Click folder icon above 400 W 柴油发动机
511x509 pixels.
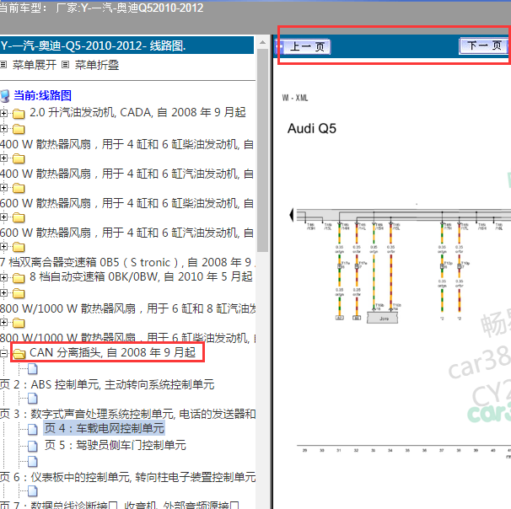click(x=19, y=129)
